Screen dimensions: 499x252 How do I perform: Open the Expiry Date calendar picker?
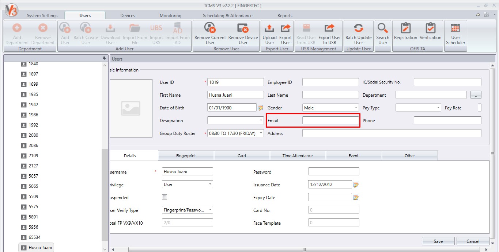[356, 197]
